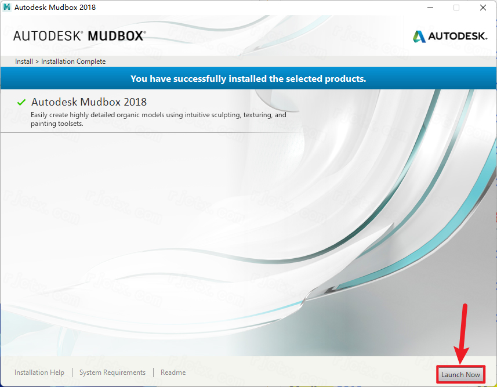This screenshot has height=387, width=497.
Task: Click the Autodesk Mudbox 2018 title bar text
Action: 55,8
